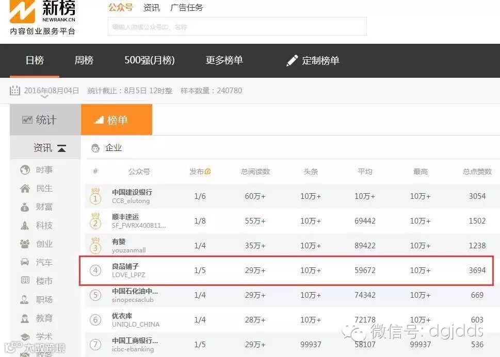Collapse the 资讯 sidebar section arrow
Screen dimensions: 500x357
(x=61, y=148)
